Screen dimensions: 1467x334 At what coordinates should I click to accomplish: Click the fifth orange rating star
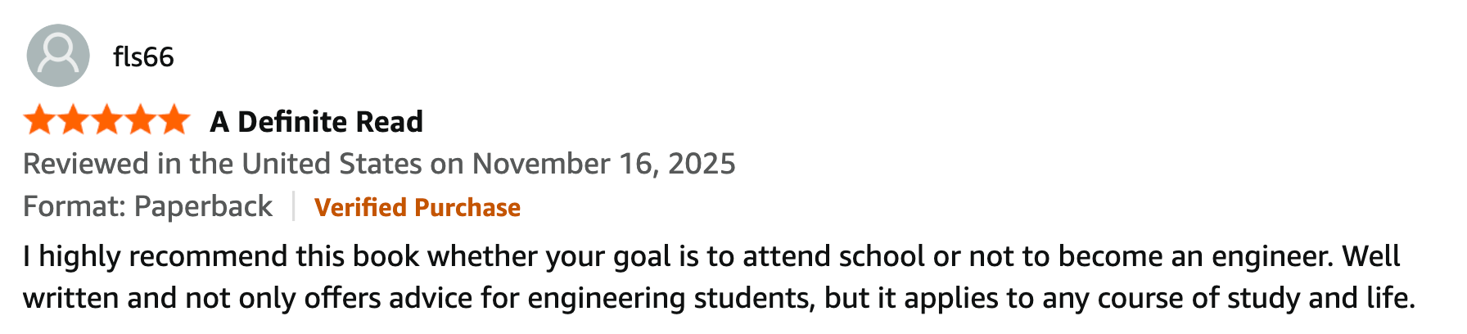pos(174,121)
